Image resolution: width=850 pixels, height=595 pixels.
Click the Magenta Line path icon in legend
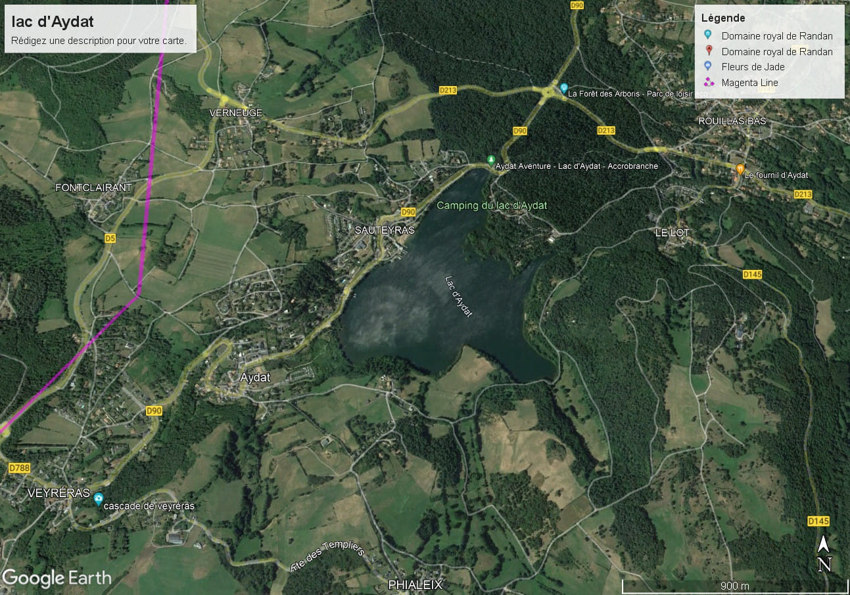pos(708,82)
